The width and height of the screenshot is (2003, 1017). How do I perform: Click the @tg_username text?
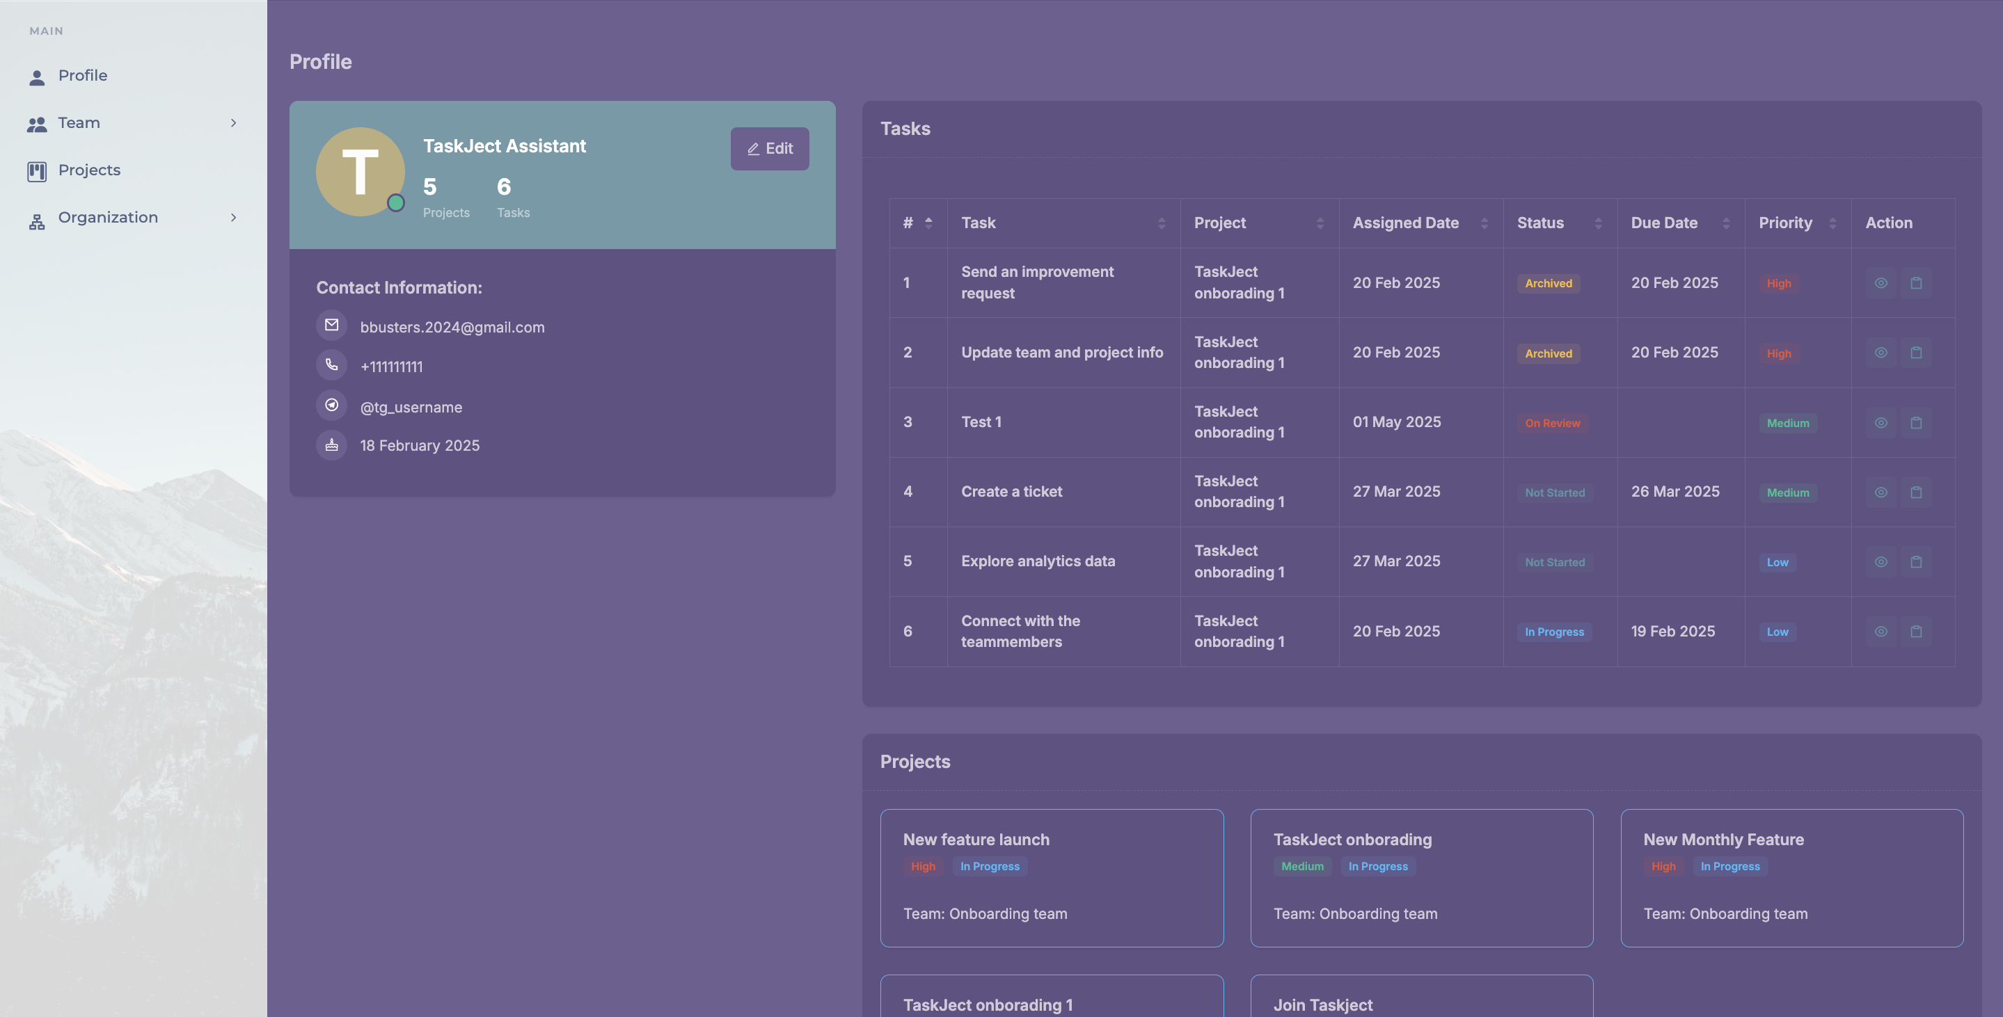point(411,407)
